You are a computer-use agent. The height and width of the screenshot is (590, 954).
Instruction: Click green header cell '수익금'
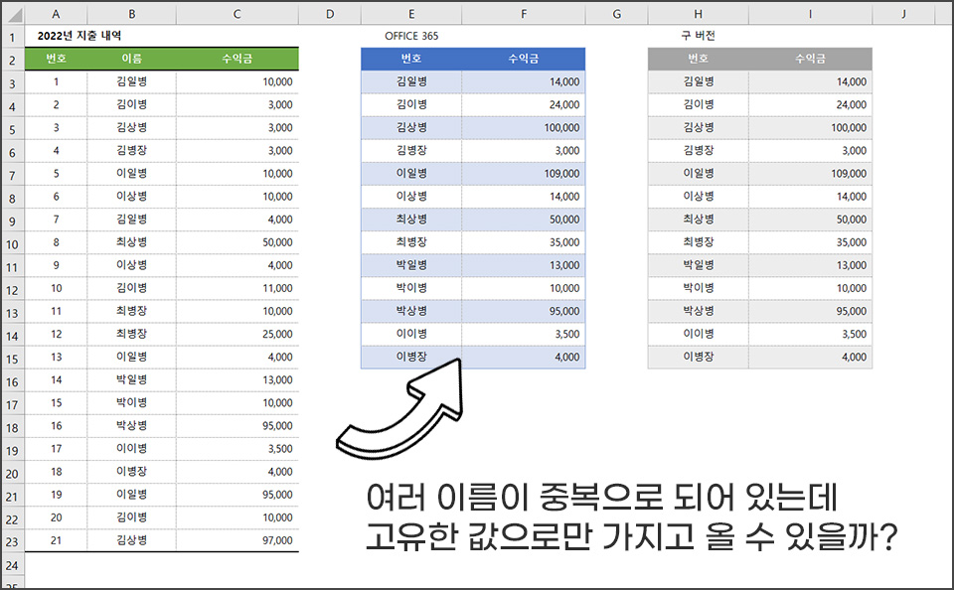click(238, 59)
